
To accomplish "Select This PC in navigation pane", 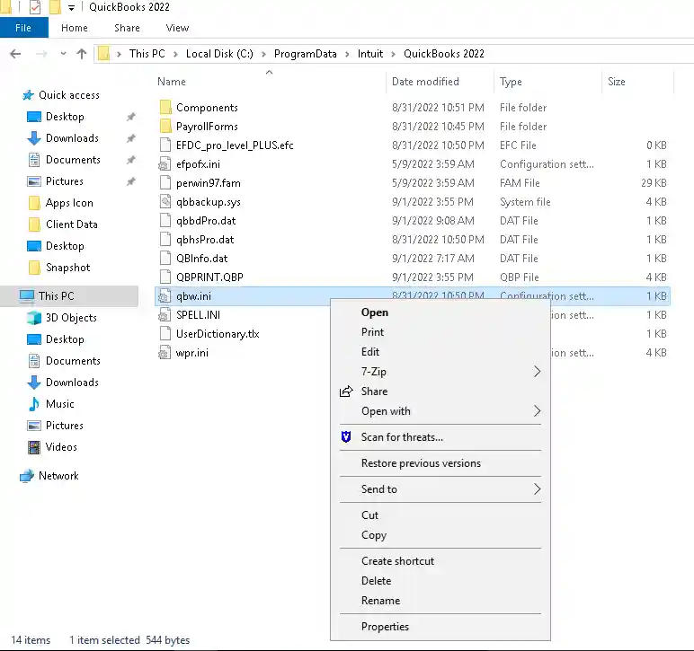I will click(x=57, y=296).
